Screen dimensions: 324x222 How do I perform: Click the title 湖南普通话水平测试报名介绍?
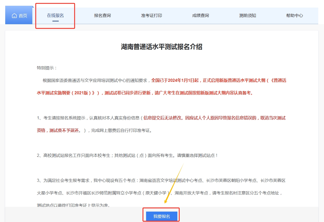pyautogui.click(x=162, y=47)
